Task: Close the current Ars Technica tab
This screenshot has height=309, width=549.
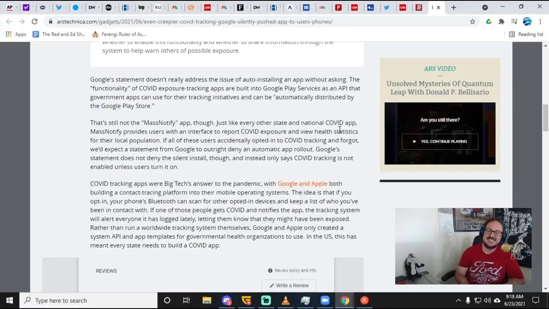Action: click(438, 7)
